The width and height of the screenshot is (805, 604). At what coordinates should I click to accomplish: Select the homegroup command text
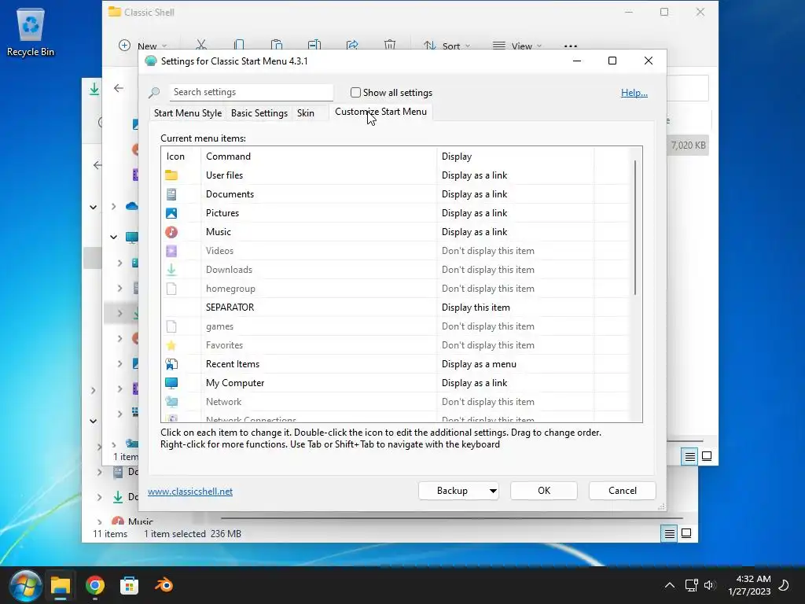[230, 289]
